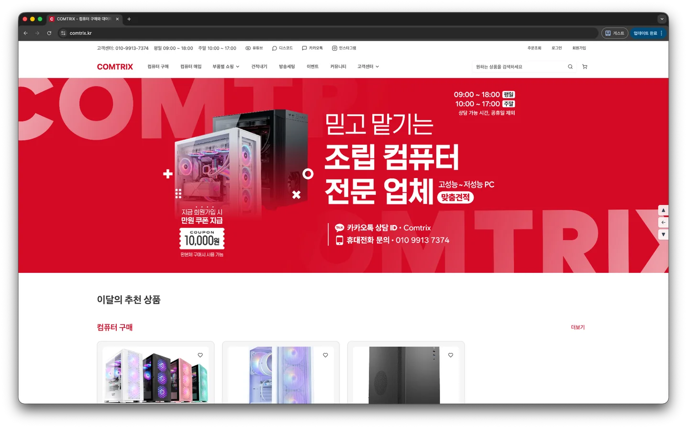Screen dimensions: 687x428
Task: Click the 10,000원 coupon on banner
Action: tap(202, 238)
